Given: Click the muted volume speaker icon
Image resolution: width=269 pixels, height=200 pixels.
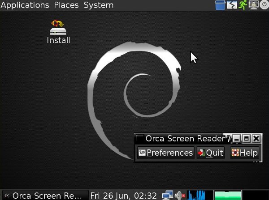Looking at the screenshot, I should pyautogui.click(x=180, y=196).
